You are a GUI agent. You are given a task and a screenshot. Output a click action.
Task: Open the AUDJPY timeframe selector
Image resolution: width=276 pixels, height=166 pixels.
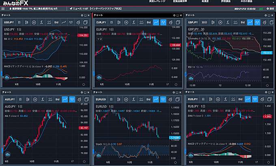pos(20,99)
